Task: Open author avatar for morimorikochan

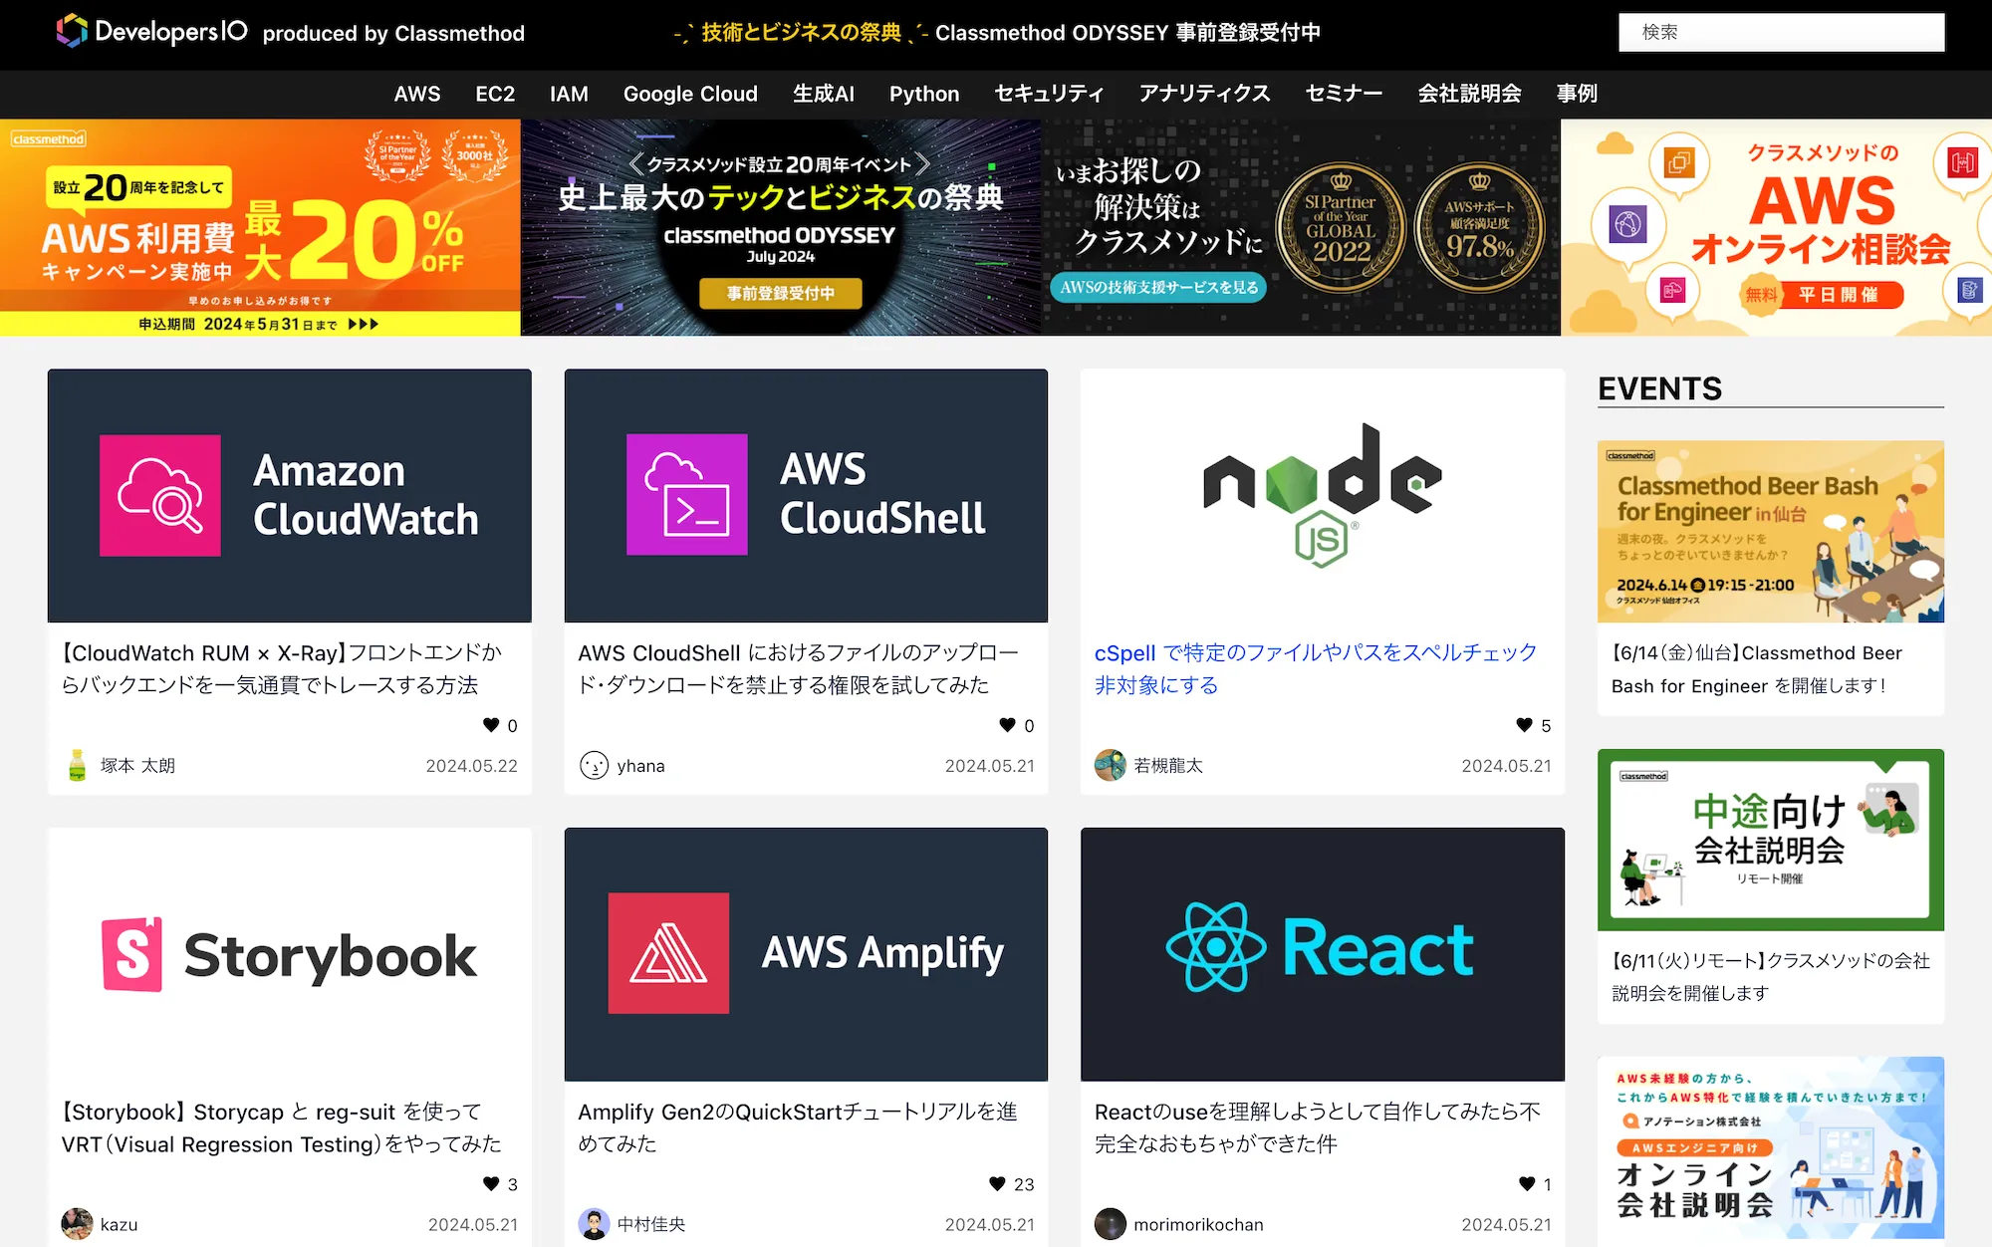Action: (1110, 1224)
